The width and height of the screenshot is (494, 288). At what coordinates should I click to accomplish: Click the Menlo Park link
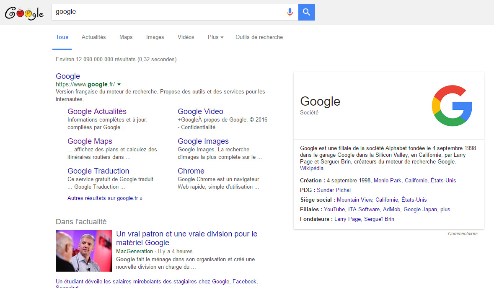pos(387,181)
